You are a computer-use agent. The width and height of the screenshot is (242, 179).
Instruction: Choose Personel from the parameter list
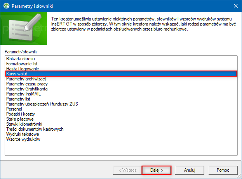click(121, 109)
